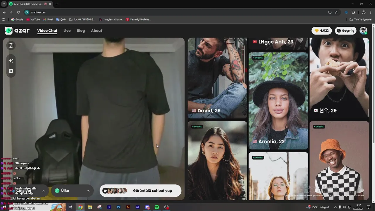Click the azarlive.com address bar
The height and width of the screenshot is (211, 375).
[x=176, y=12]
